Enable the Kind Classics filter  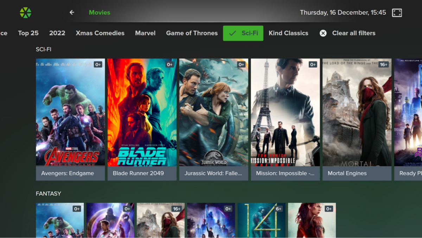pyautogui.click(x=288, y=33)
